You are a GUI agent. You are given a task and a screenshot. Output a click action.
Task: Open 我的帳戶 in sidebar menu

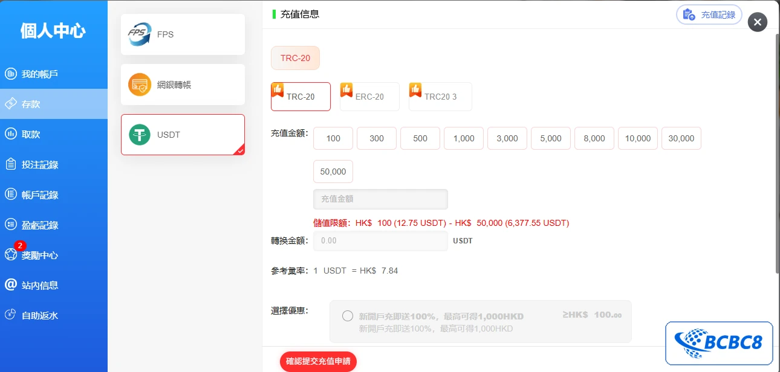[54, 74]
